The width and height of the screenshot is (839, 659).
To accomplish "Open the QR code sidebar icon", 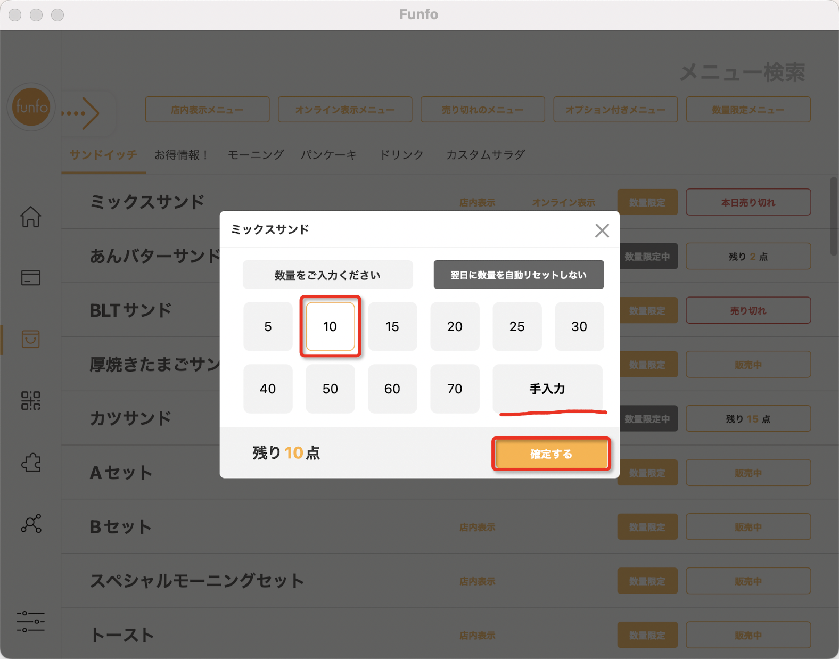I will [30, 400].
